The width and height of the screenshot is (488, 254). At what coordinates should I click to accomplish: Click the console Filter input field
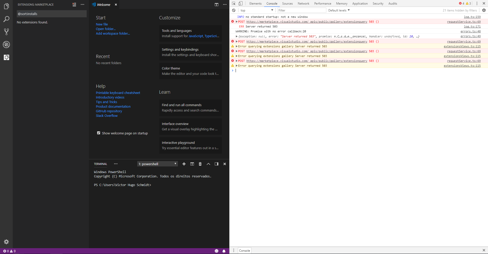(301, 10)
